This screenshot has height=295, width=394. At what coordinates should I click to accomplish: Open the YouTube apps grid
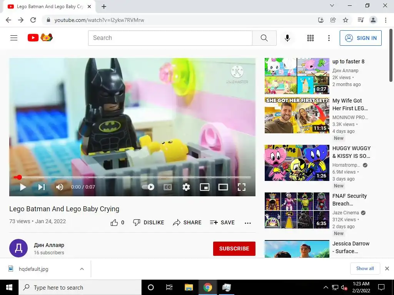tap(311, 38)
